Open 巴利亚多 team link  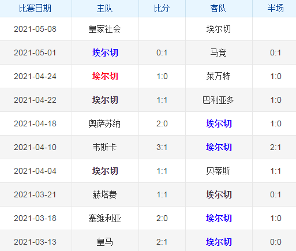tap(218, 100)
